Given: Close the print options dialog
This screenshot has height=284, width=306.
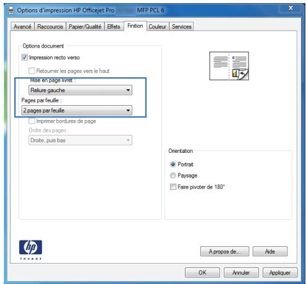Looking at the screenshot, I should [291, 8].
